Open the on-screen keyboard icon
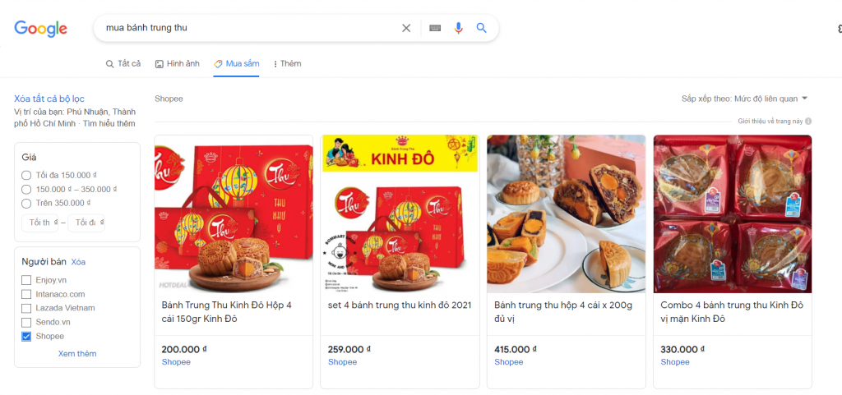842x395 pixels. click(435, 28)
